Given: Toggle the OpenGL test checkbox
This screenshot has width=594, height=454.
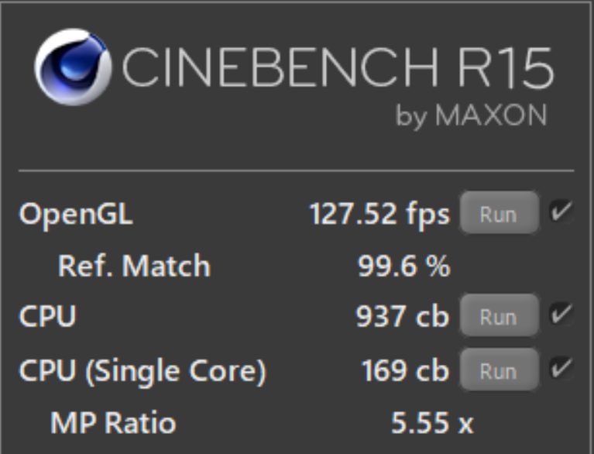Looking at the screenshot, I should coord(560,212).
